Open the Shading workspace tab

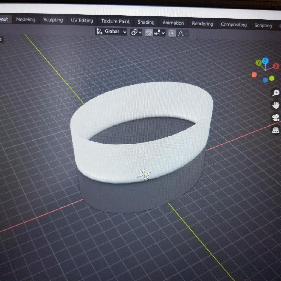(146, 22)
